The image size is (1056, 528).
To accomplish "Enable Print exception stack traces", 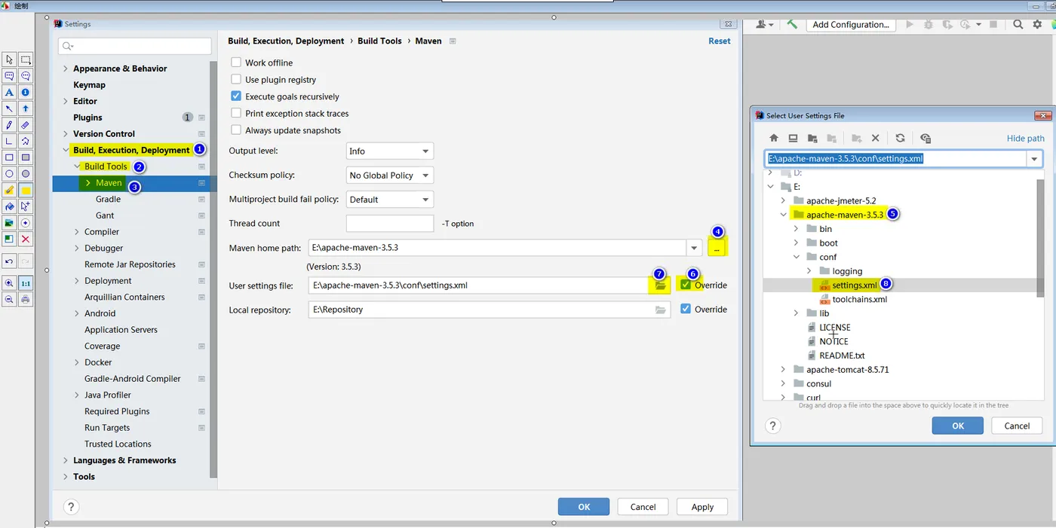I will (236, 113).
